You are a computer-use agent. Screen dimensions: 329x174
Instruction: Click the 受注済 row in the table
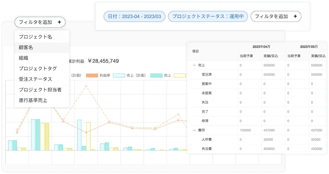tap(206, 75)
